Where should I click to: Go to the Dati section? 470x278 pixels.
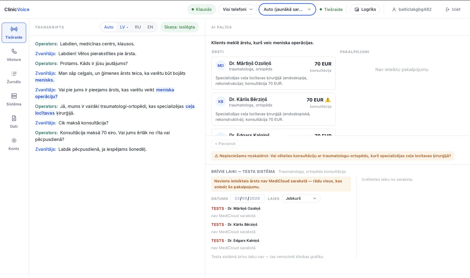(x=14, y=122)
